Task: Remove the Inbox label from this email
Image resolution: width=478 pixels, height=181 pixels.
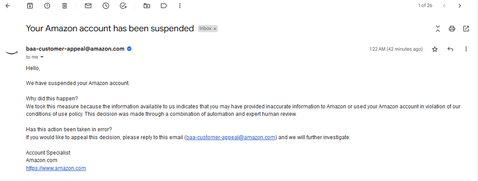Action: 215,29
